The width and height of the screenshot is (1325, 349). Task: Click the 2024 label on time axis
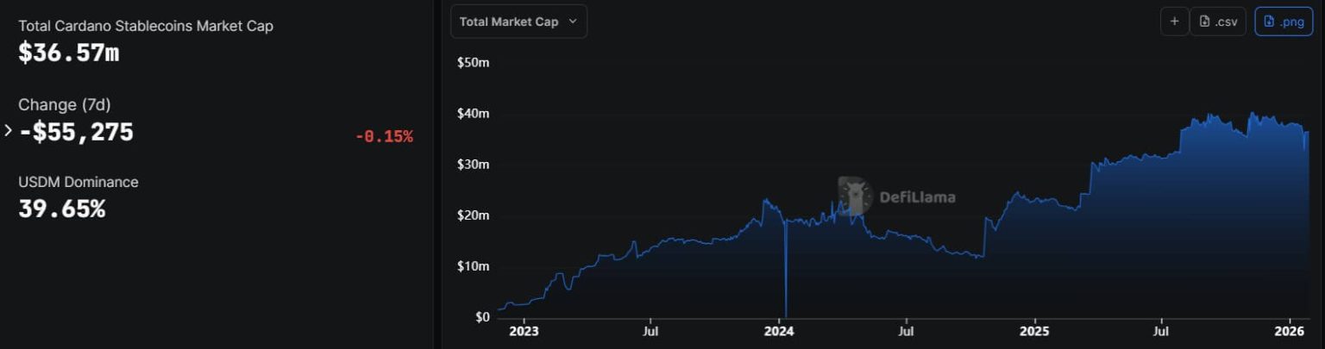coord(779,330)
